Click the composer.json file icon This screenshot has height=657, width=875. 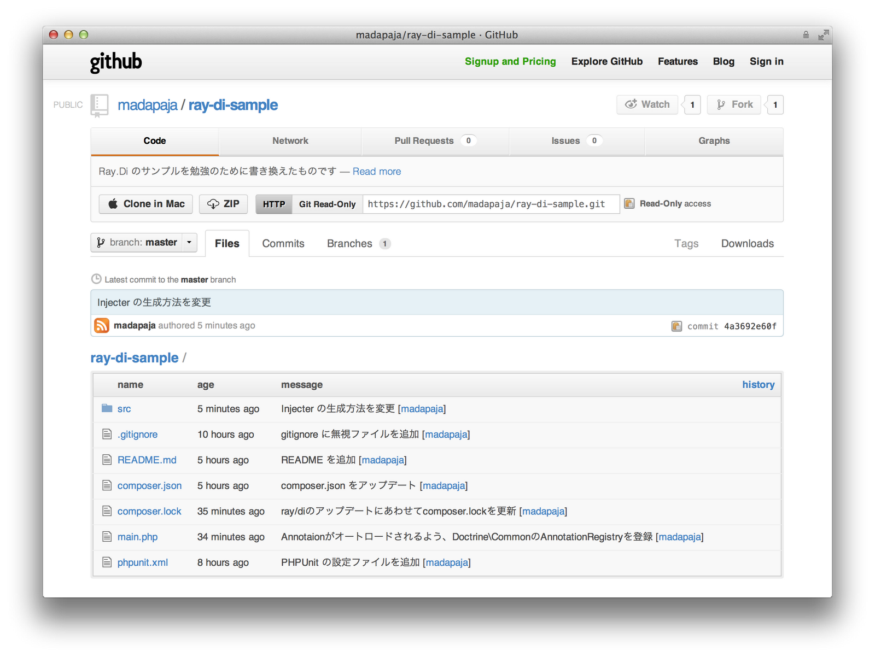[107, 485]
